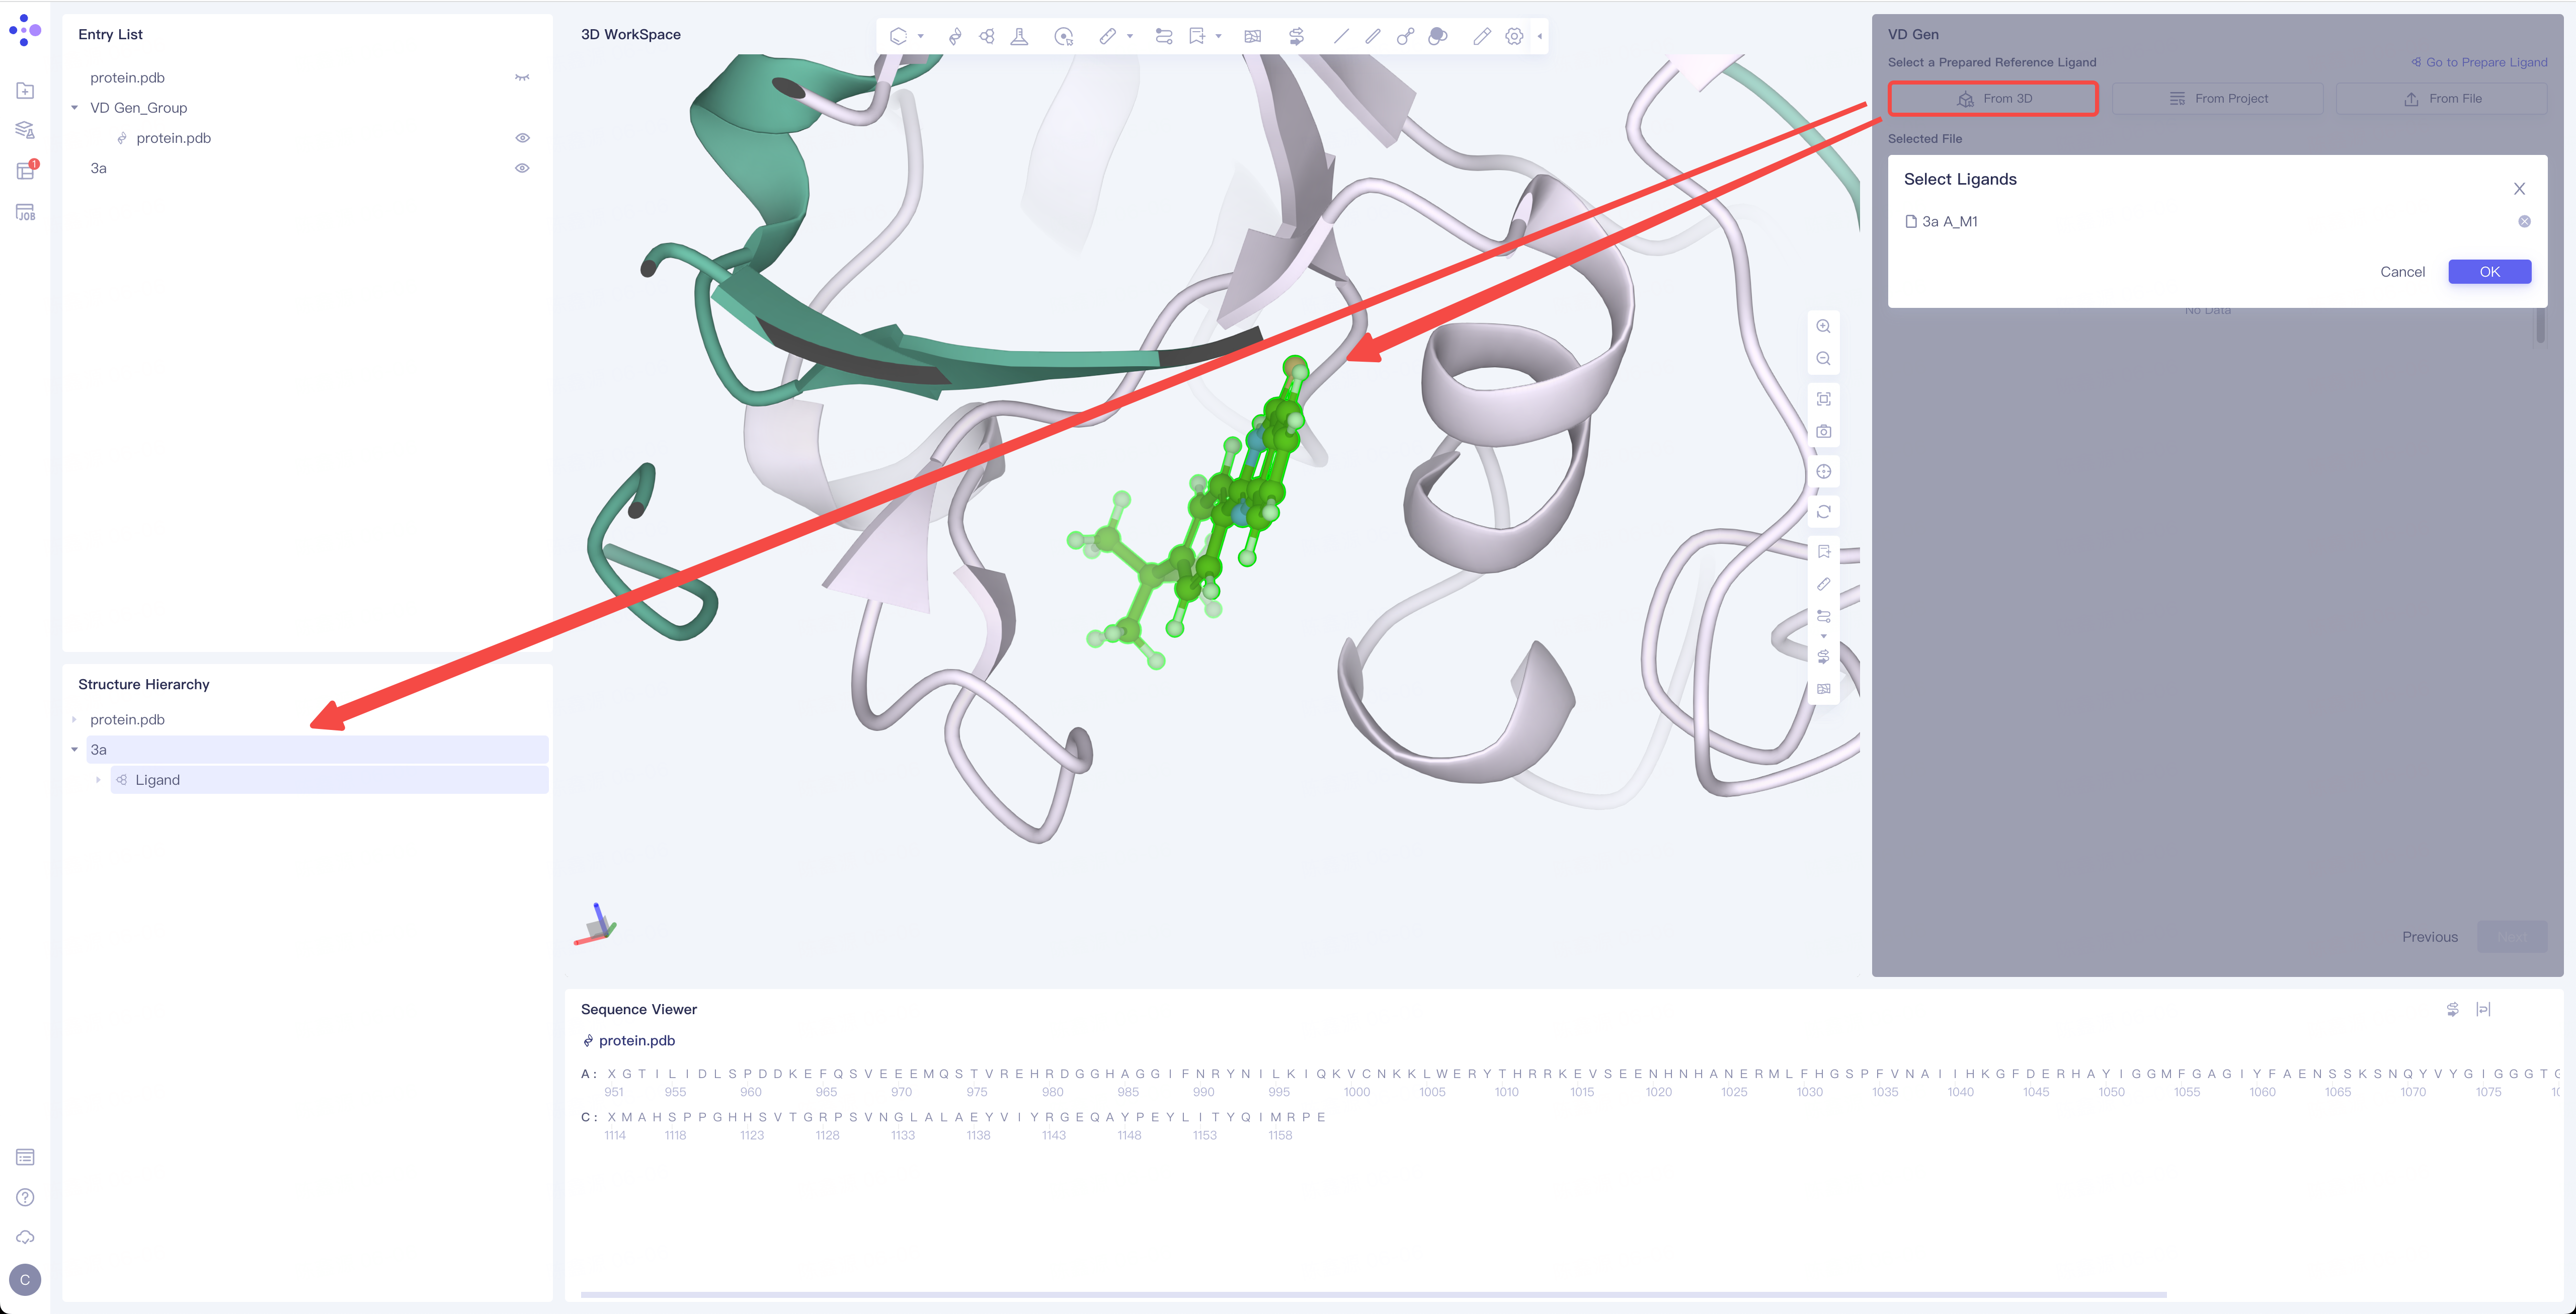
Task: Open dropdown arrow next to bookmark tool
Action: (1218, 36)
